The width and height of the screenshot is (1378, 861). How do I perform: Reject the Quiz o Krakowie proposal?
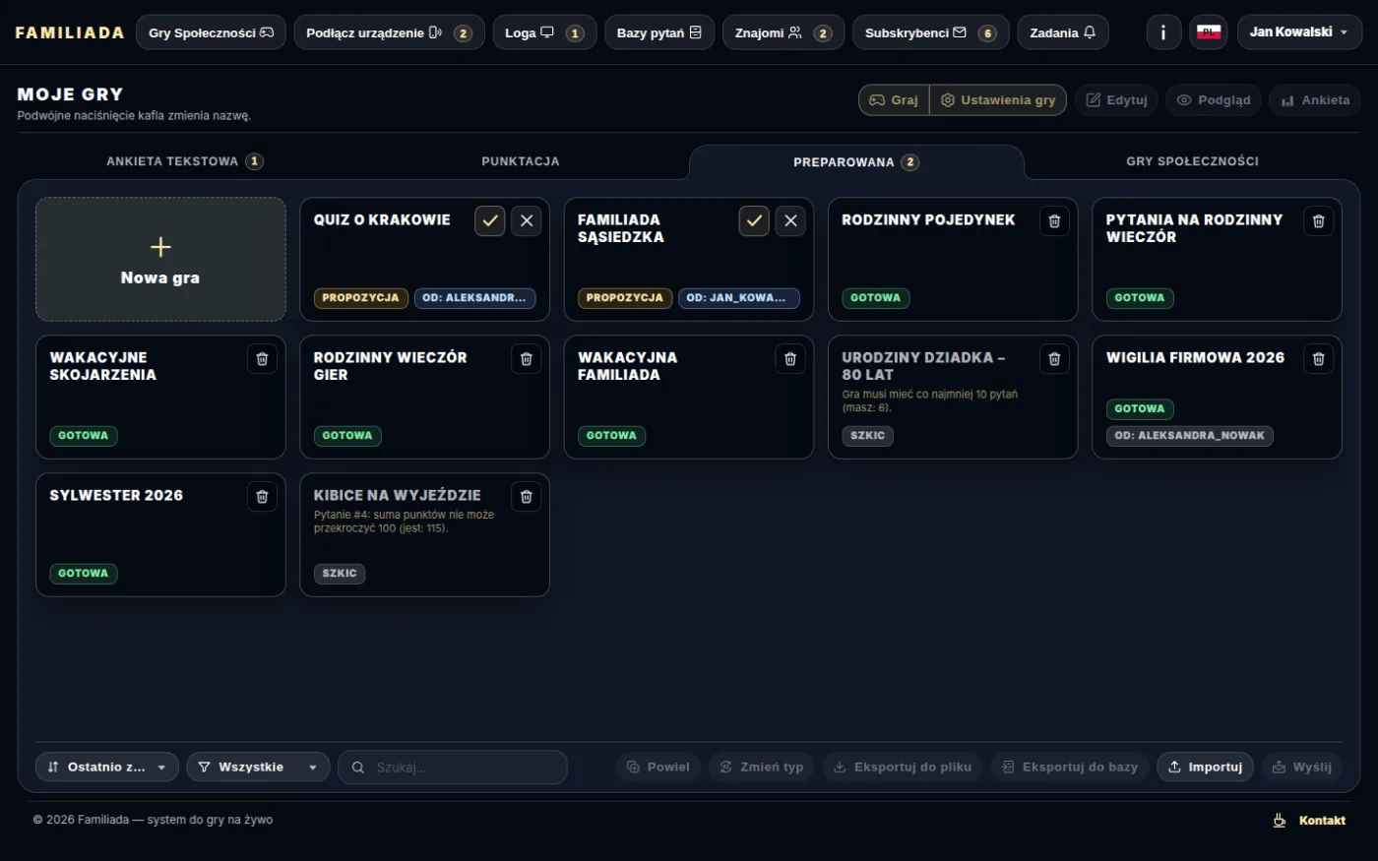(527, 220)
